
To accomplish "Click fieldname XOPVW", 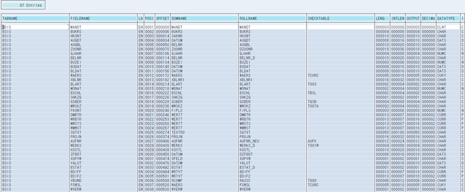I will click(76, 159).
